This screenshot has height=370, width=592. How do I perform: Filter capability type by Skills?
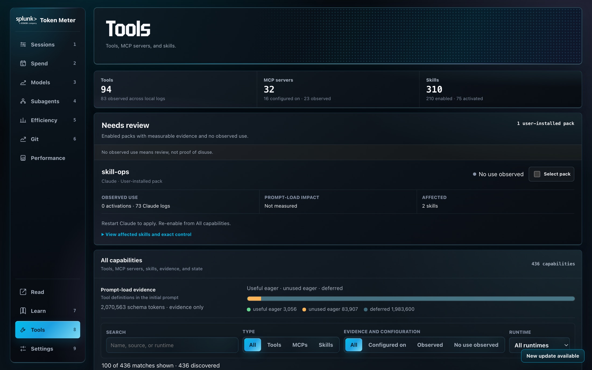[326, 345]
